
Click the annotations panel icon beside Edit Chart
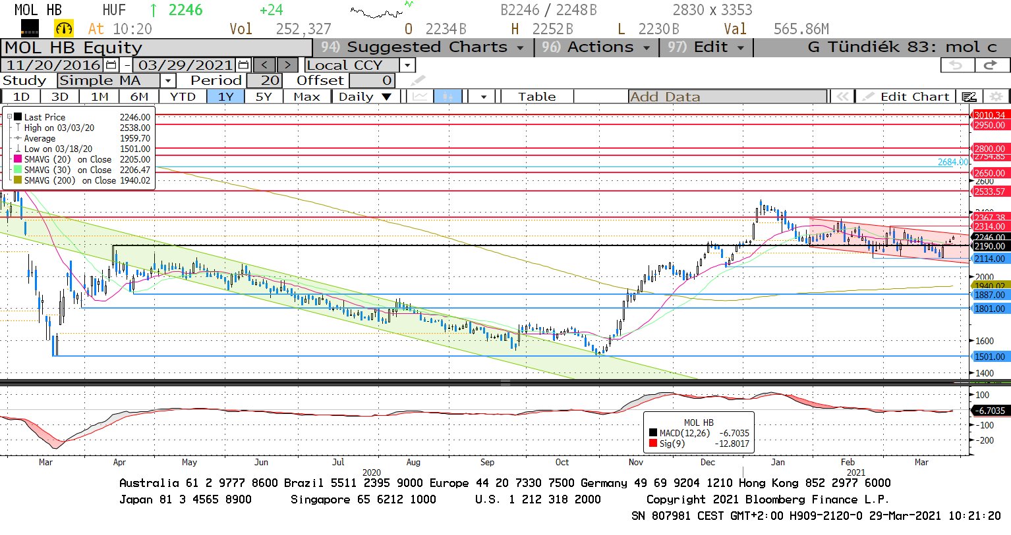(969, 97)
